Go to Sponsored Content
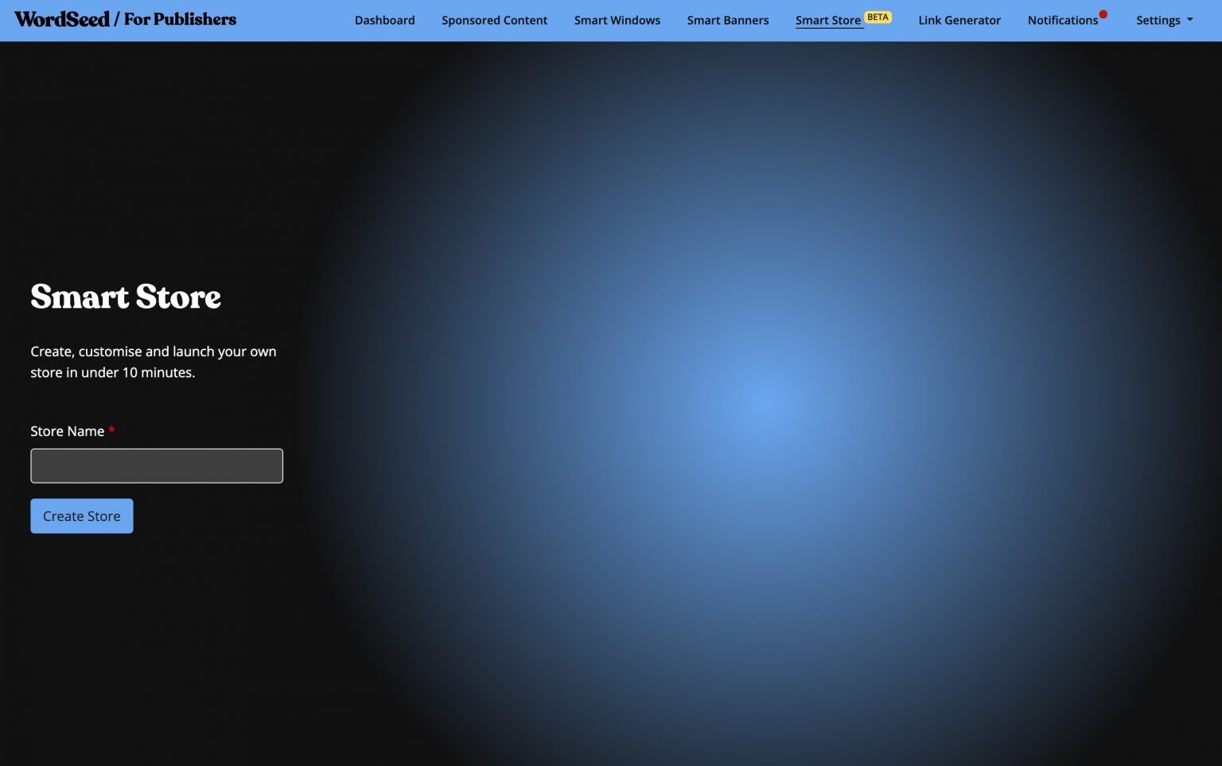 [x=494, y=20]
